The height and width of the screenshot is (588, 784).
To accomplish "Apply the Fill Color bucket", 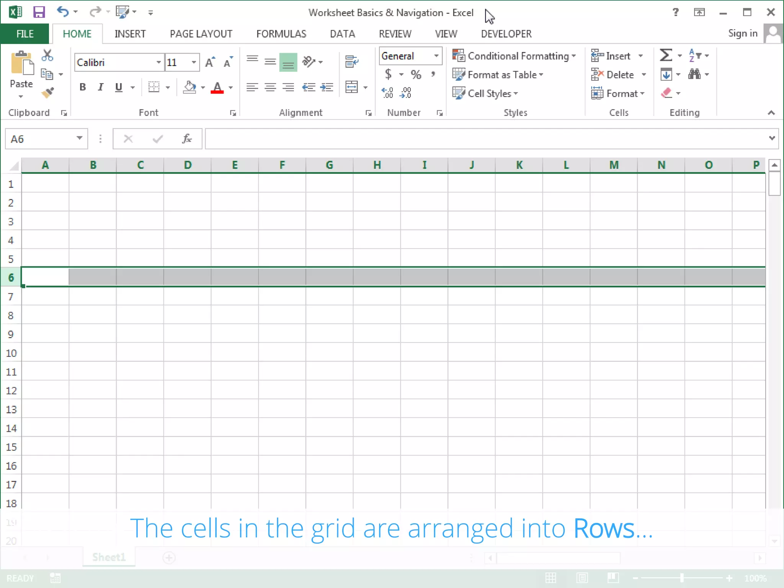I will point(189,87).
